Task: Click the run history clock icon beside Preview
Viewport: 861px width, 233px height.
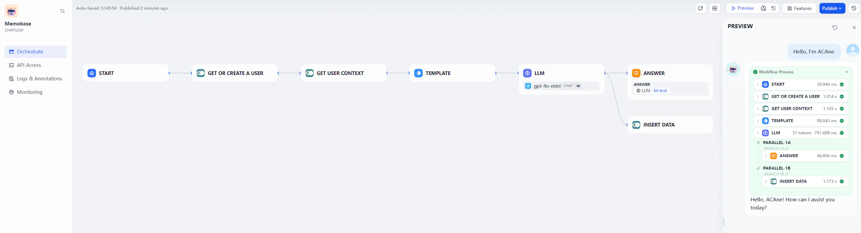Action: tap(763, 8)
